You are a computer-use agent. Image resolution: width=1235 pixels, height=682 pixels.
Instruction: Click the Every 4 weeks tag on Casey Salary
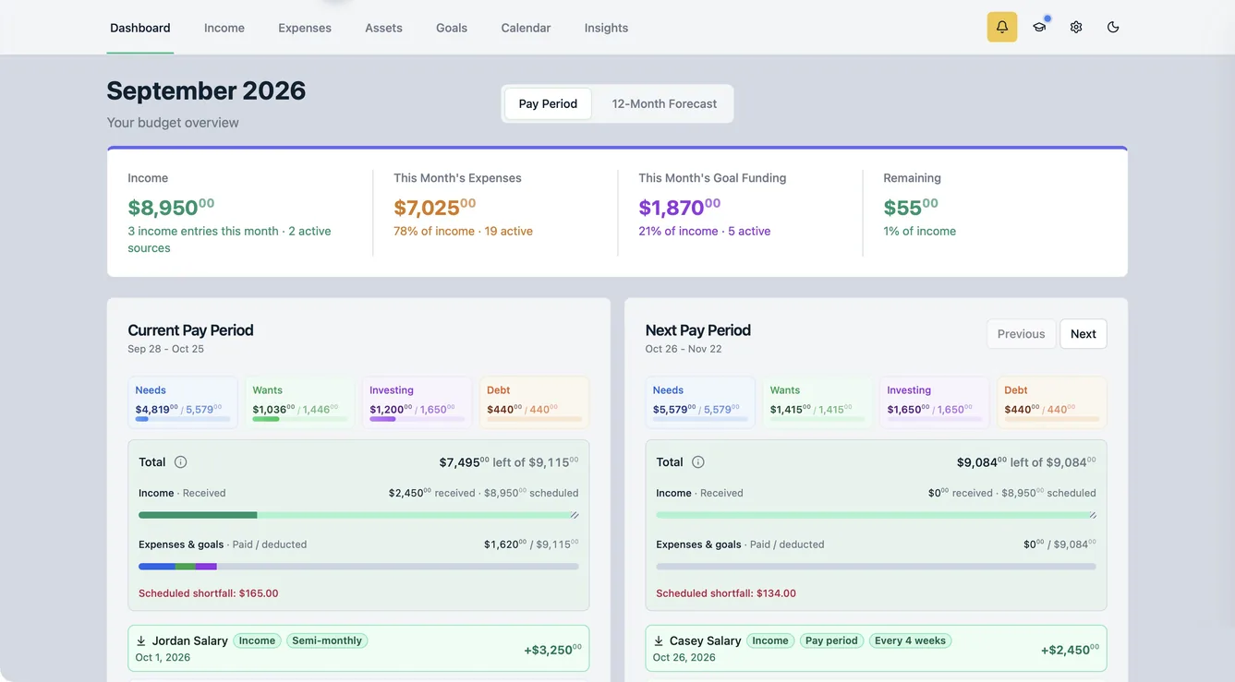click(910, 640)
